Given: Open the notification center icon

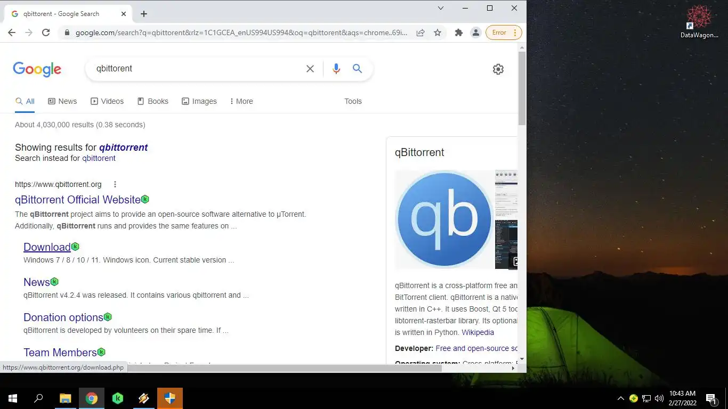Looking at the screenshot, I should pos(711,398).
